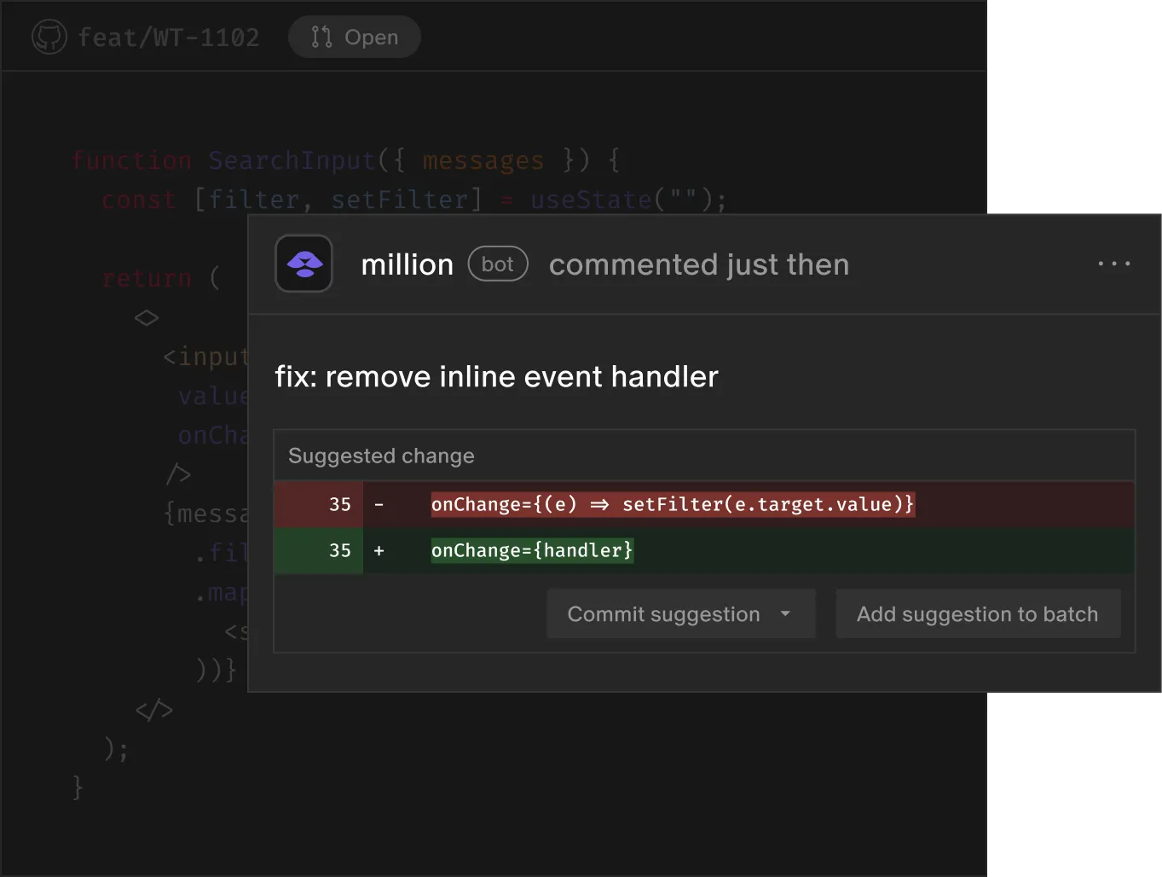This screenshot has width=1162, height=877.
Task: Click the commented just then timestamp
Action: coord(699,264)
